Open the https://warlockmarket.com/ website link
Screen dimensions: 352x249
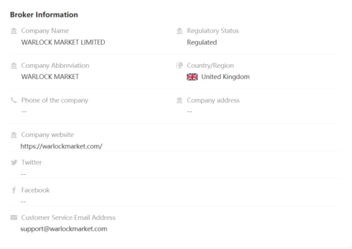pyautogui.click(x=61, y=147)
